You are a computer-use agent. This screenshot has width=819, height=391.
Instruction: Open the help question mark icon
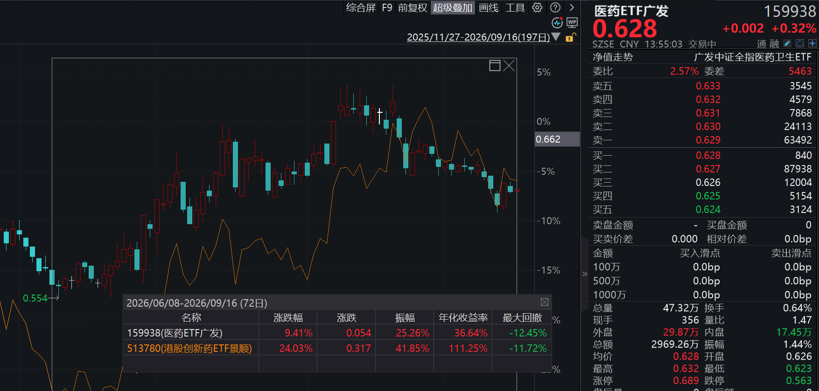coord(555,7)
